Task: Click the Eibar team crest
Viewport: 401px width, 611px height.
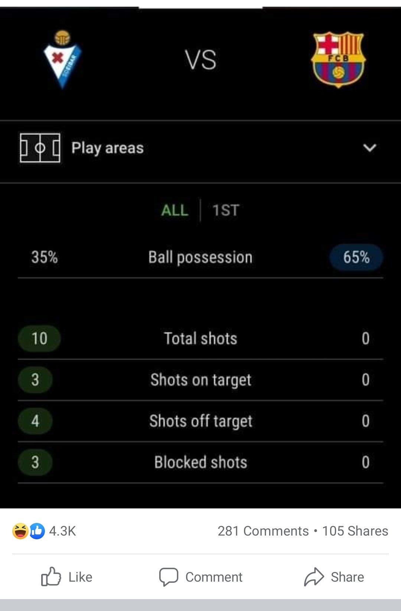Action: point(62,59)
